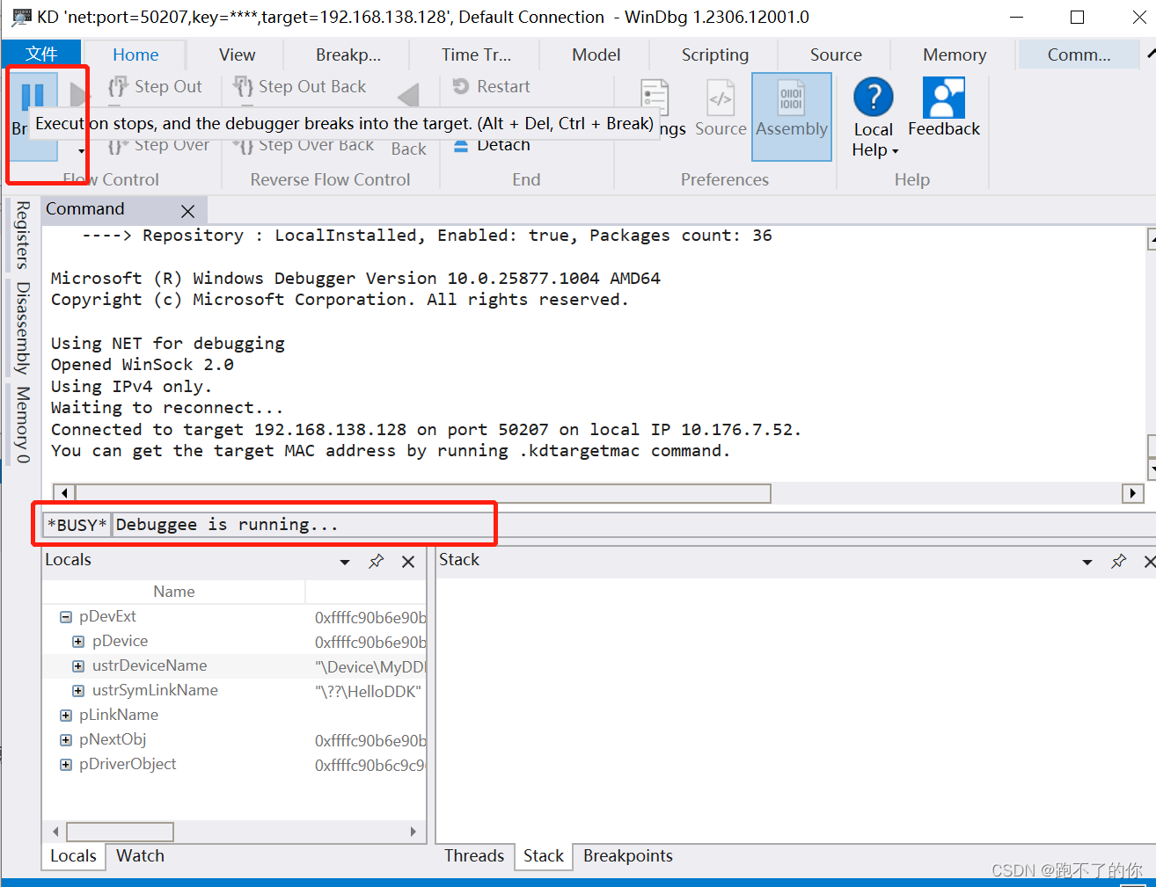Click the command input field
The width and height of the screenshot is (1156, 887).
633,525
